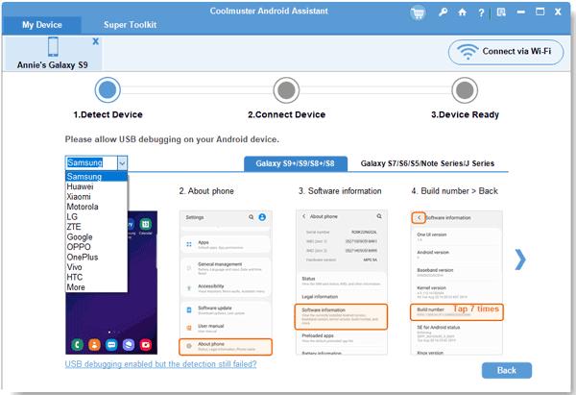Click the '3. Software information' caption
576x395 pixels.
pos(340,191)
